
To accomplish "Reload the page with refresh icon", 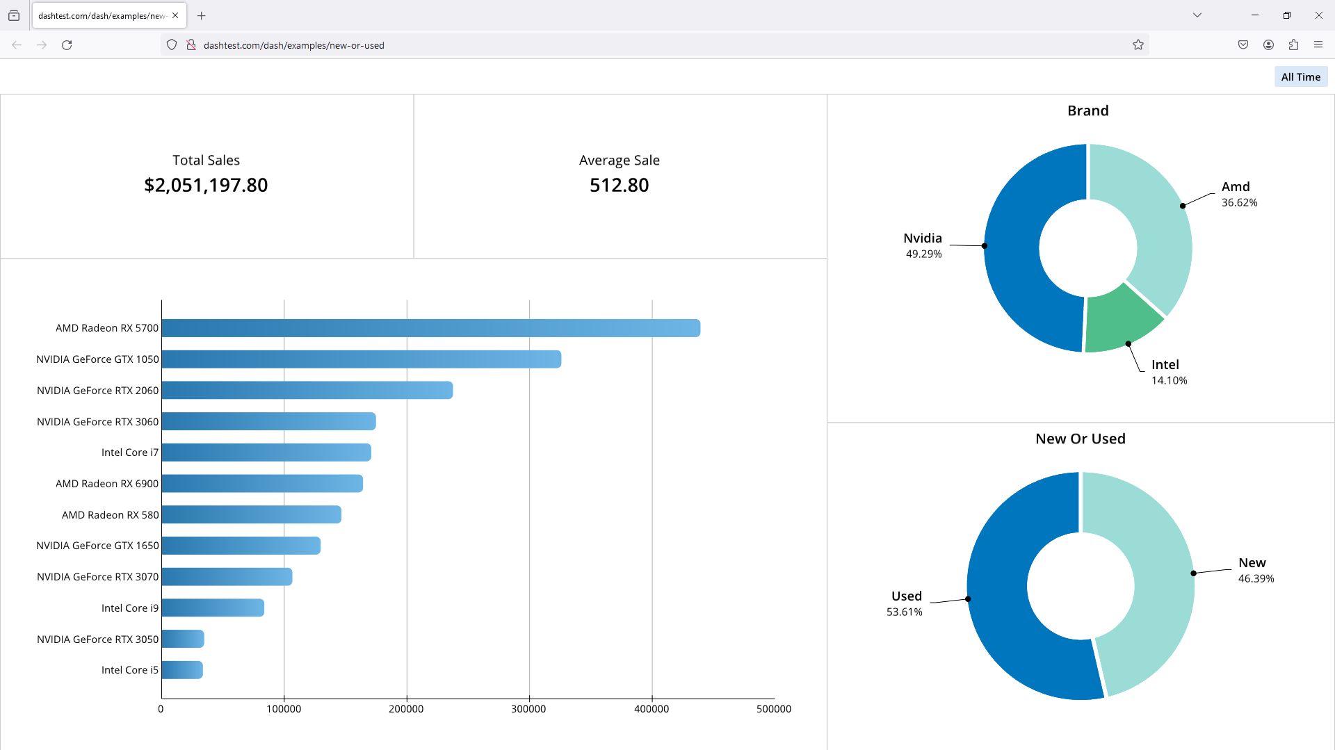I will coord(67,45).
